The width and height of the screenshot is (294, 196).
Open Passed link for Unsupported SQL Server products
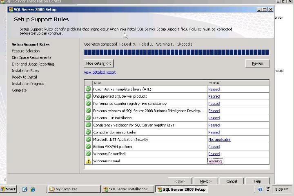[x=214, y=96]
